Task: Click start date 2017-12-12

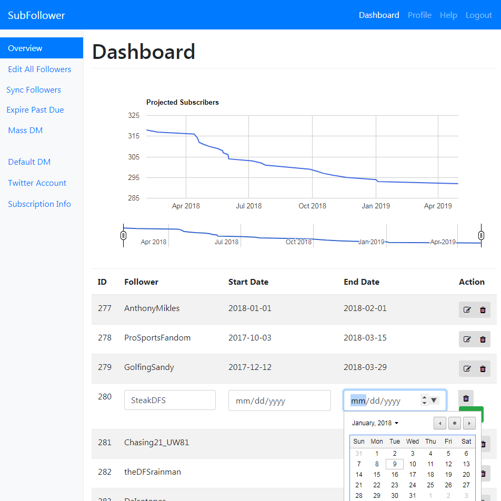Action: 250,367
